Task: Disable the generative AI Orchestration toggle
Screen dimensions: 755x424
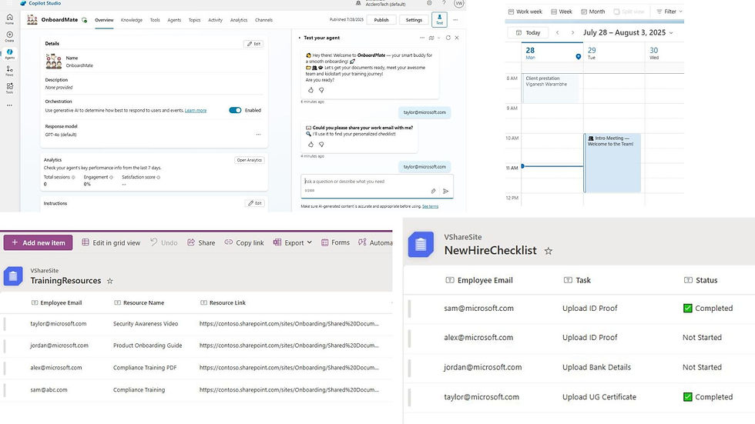Action: pyautogui.click(x=235, y=110)
